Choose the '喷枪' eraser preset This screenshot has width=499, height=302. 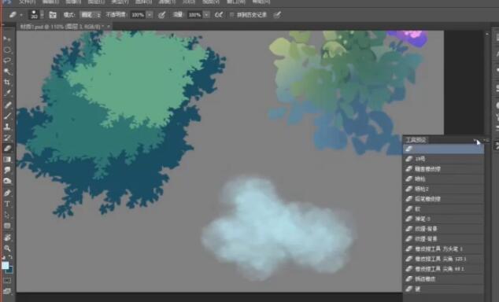[444, 179]
